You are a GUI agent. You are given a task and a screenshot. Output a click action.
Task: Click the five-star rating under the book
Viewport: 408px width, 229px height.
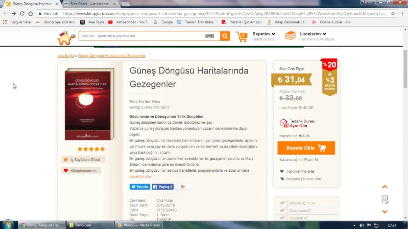click(x=91, y=149)
